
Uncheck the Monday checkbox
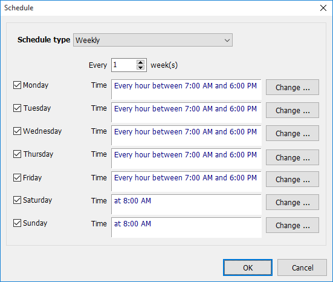coord(17,85)
